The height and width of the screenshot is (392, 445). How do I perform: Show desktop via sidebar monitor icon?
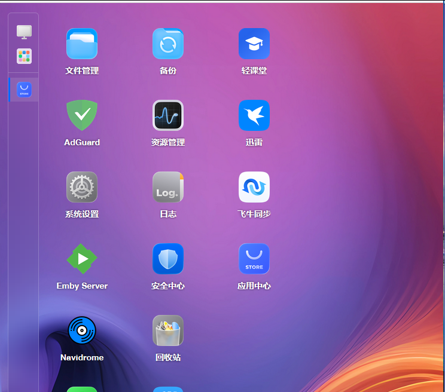point(24,32)
